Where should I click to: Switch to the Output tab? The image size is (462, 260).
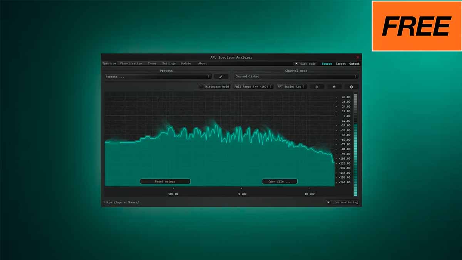point(354,64)
